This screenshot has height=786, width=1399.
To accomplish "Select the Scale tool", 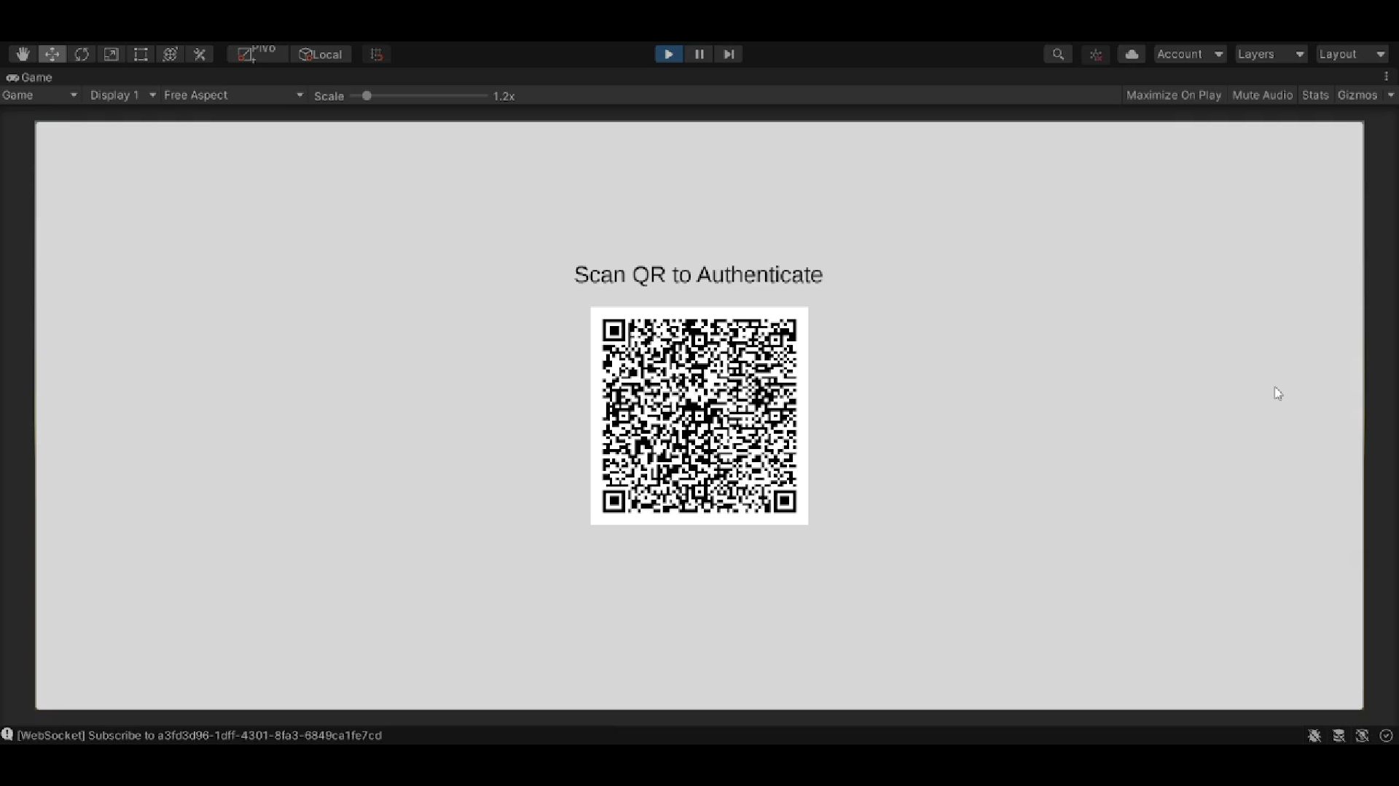I will [111, 55].
